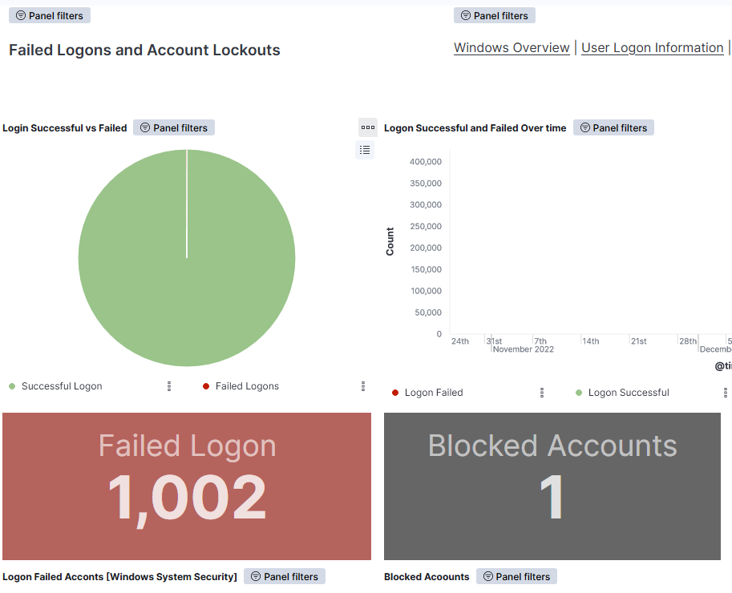Click the Blocked Accounts metric tile
Viewport: 732px width, 593px height.
(552, 486)
